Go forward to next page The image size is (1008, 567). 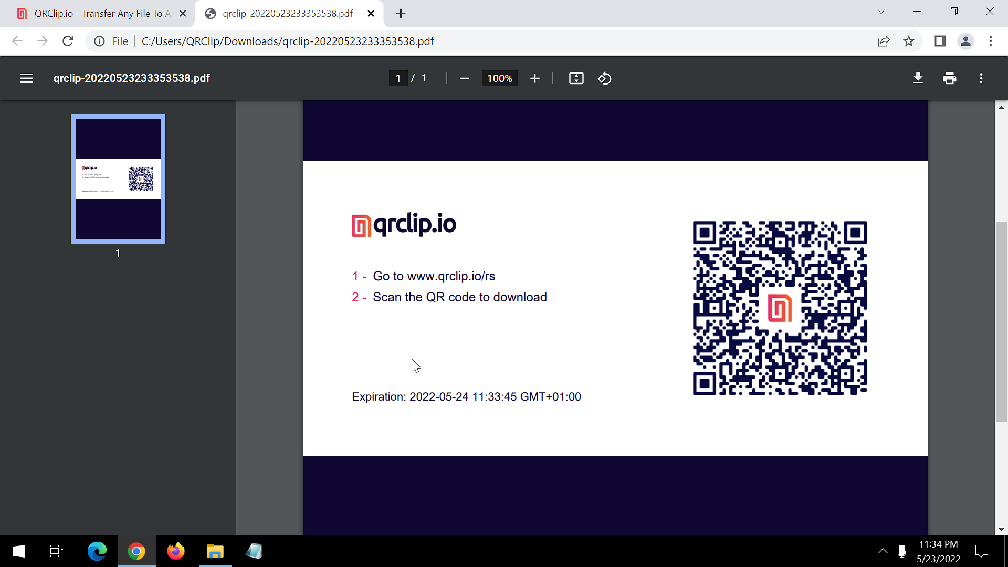43,41
